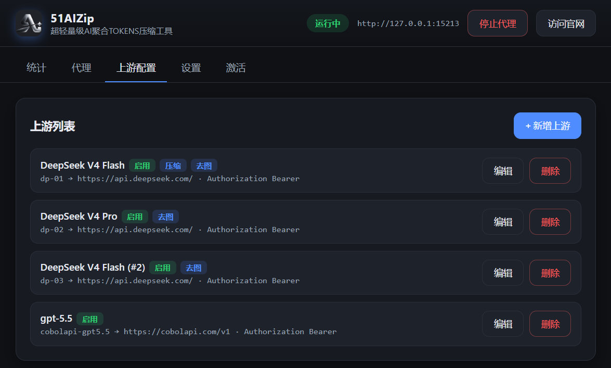Image resolution: width=611 pixels, height=368 pixels.
Task: Click the cobolapi-gpt5.5 endpoint detail line
Action: click(189, 332)
